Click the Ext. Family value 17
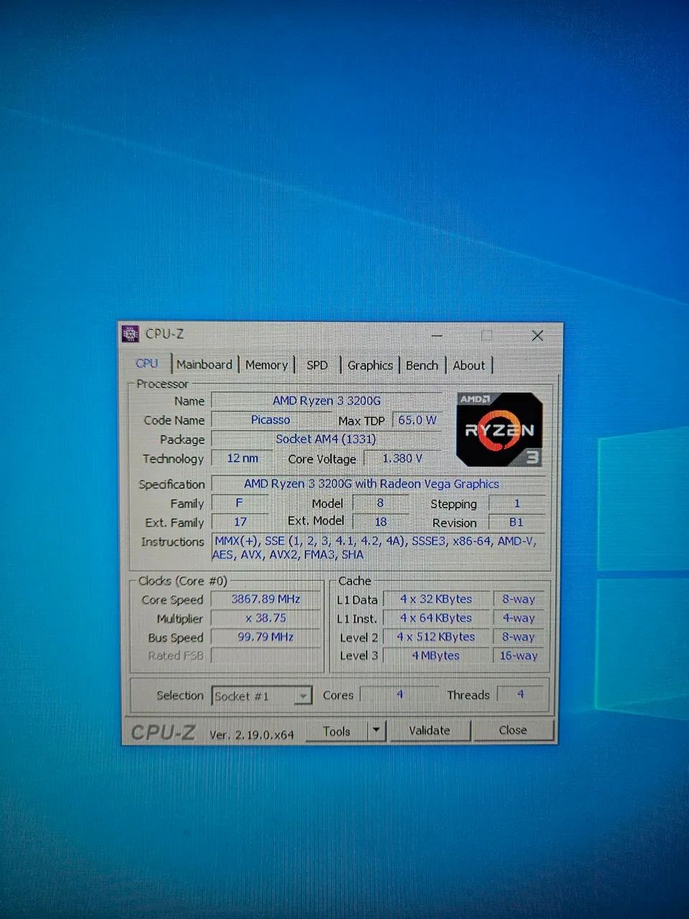Screen dimensions: 689x919 240,522
